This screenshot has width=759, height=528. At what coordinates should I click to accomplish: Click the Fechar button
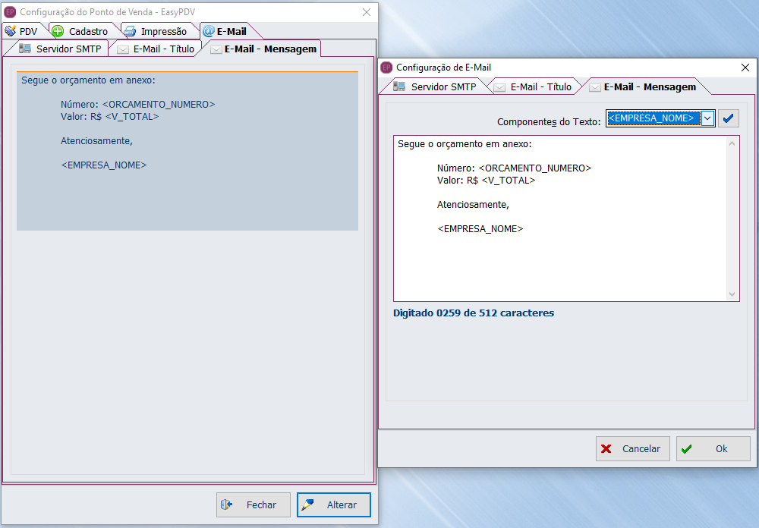(x=254, y=504)
